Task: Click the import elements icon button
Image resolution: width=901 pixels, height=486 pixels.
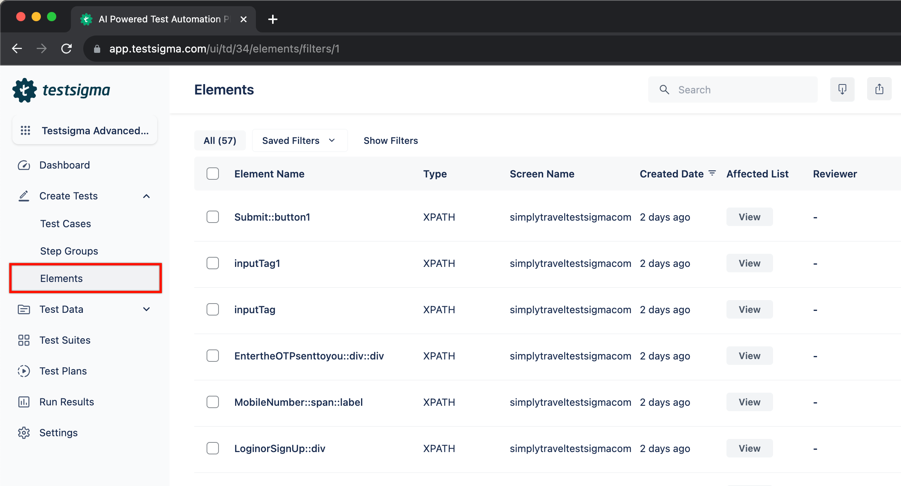Action: point(842,89)
